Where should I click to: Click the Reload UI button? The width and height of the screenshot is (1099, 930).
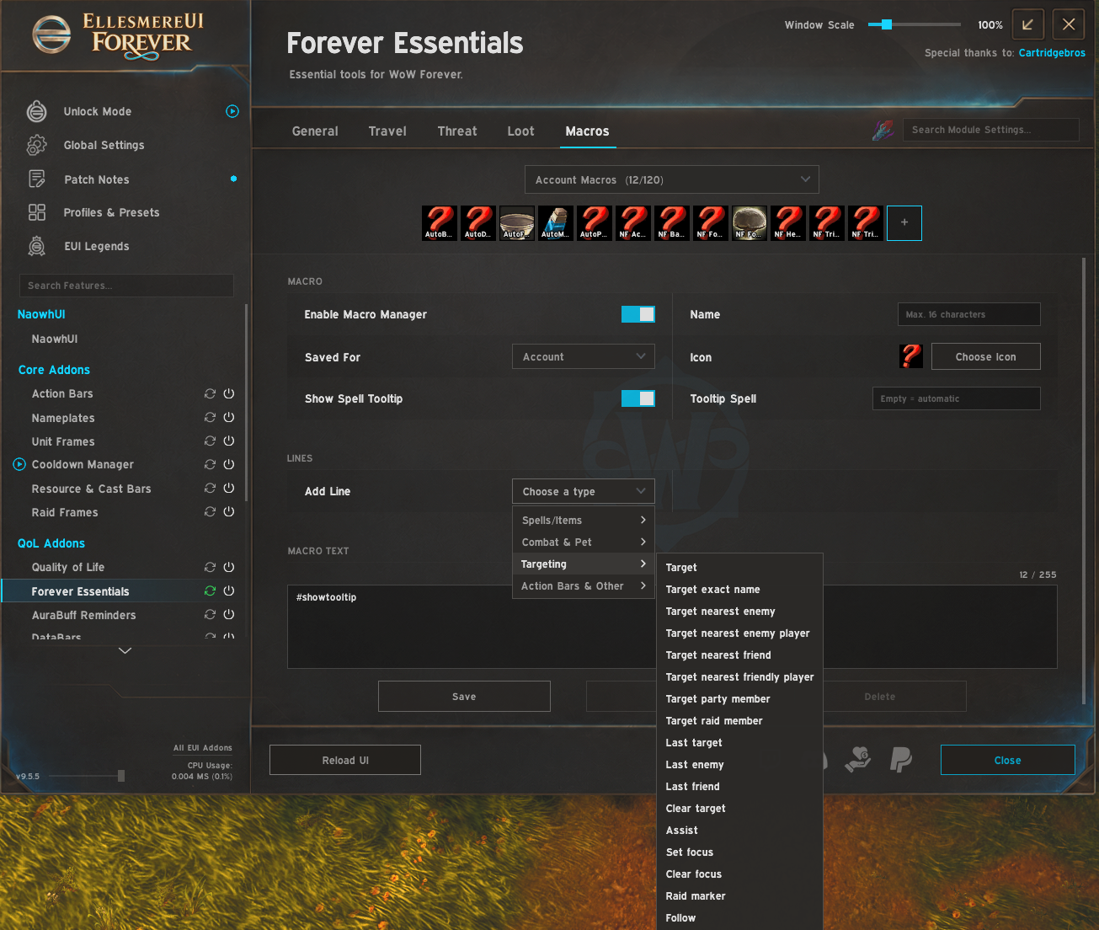tap(345, 760)
